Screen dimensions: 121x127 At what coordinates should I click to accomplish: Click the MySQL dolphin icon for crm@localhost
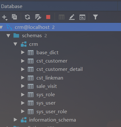tap(9, 27)
